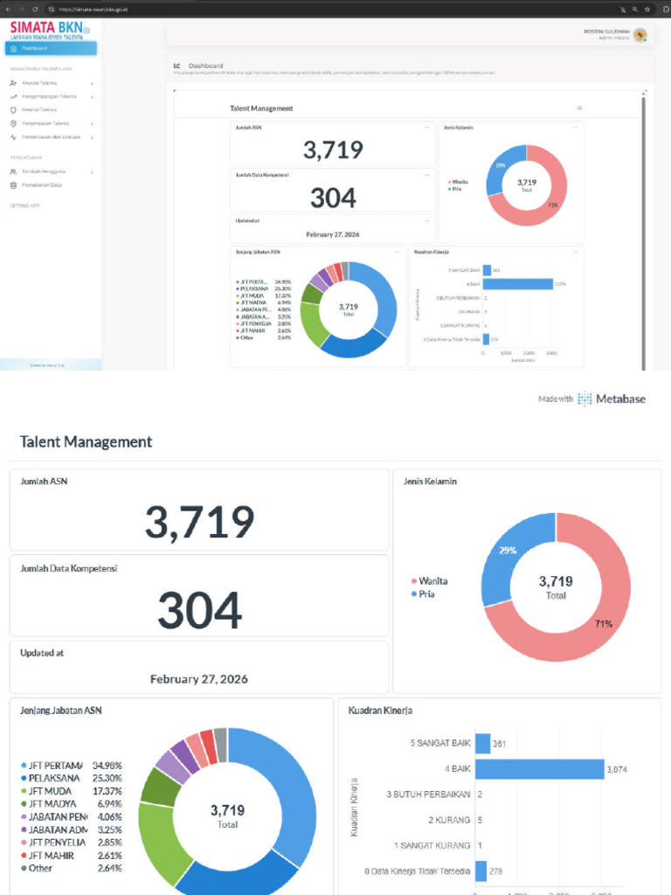Click the Pemadanan Data database icon
The width and height of the screenshot is (671, 895).
click(x=13, y=185)
